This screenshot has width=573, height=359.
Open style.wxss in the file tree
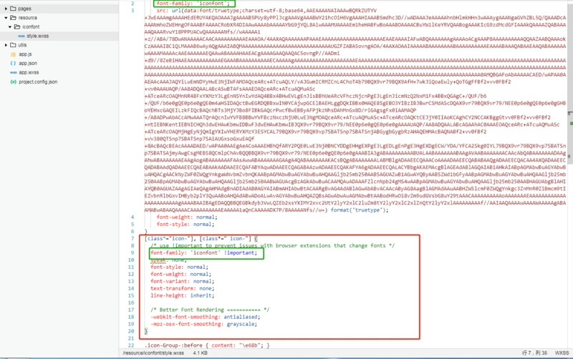38,36
